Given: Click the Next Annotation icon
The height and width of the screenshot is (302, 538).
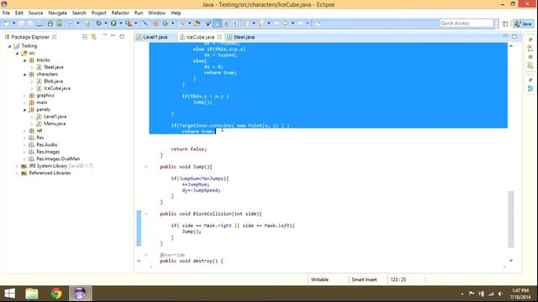Looking at the screenshot, I should click(245, 23).
